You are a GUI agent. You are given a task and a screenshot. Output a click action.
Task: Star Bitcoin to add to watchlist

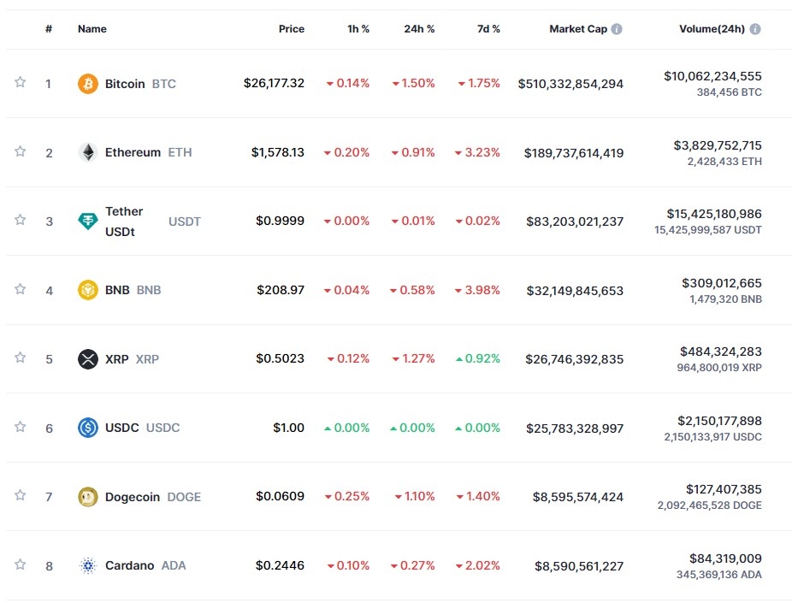click(x=20, y=82)
